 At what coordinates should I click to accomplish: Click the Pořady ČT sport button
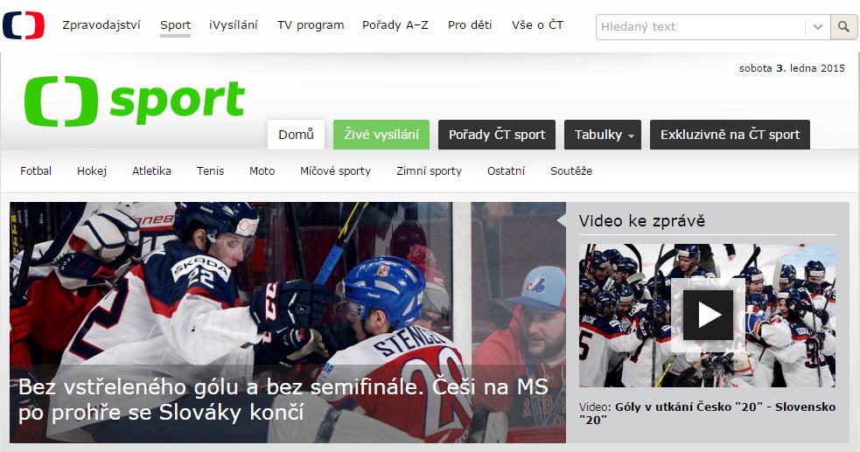point(497,135)
